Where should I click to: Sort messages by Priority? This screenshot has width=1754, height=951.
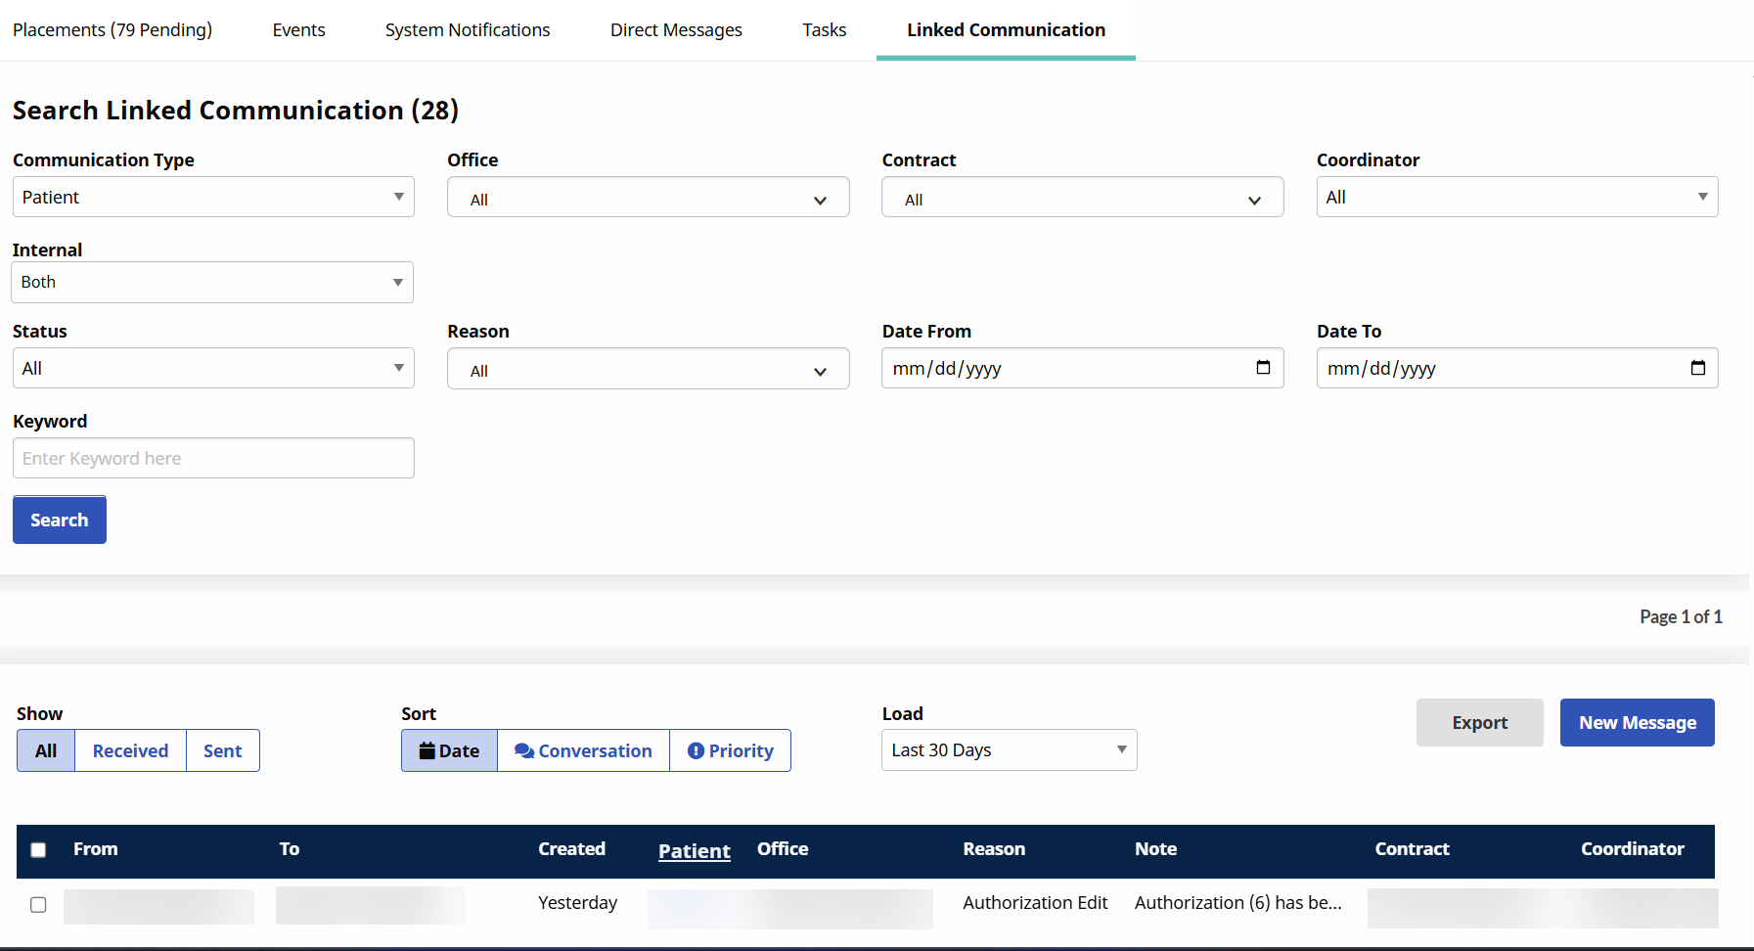tap(730, 750)
